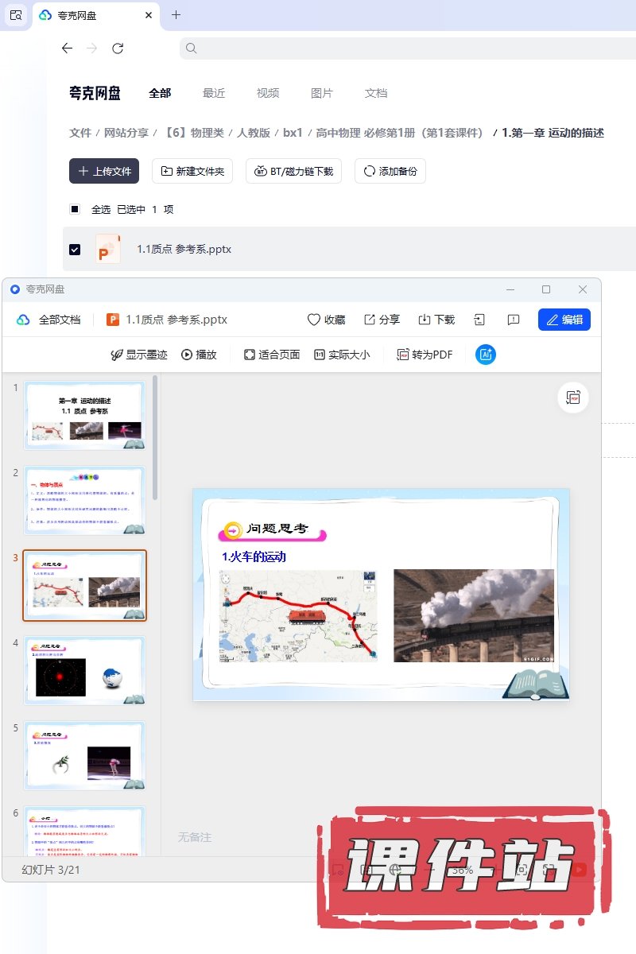Image resolution: width=636 pixels, height=954 pixels.
Task: Click the feedback exclamation icon
Action: point(514,320)
